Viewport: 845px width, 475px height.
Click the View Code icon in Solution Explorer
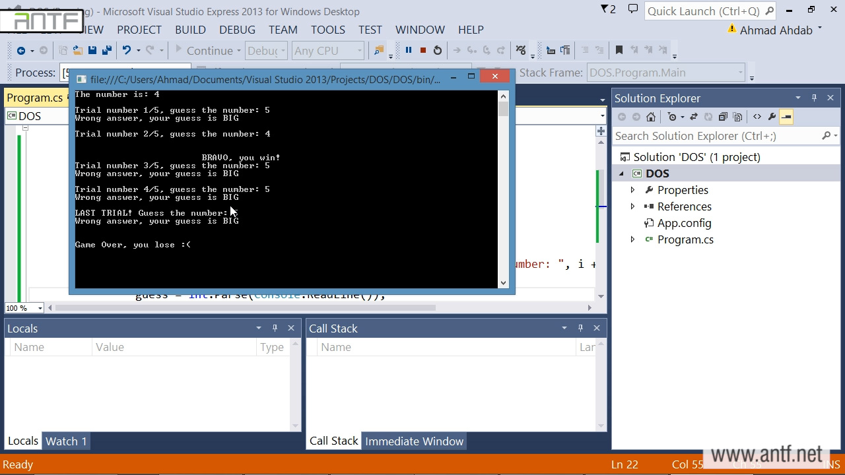(757, 117)
